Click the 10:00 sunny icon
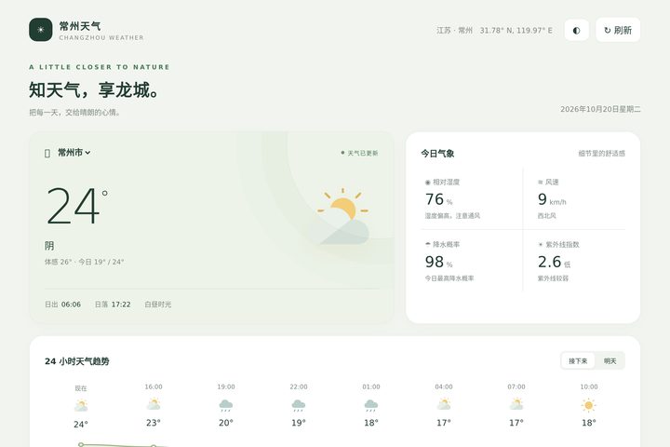Image resolution: width=670 pixels, height=447 pixels. (x=589, y=405)
